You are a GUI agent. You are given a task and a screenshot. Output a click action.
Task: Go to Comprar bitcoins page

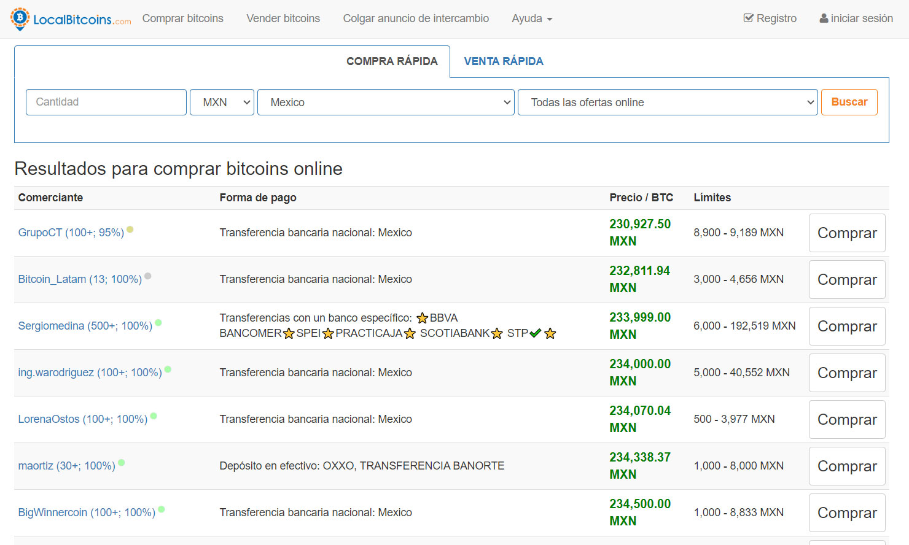click(183, 18)
